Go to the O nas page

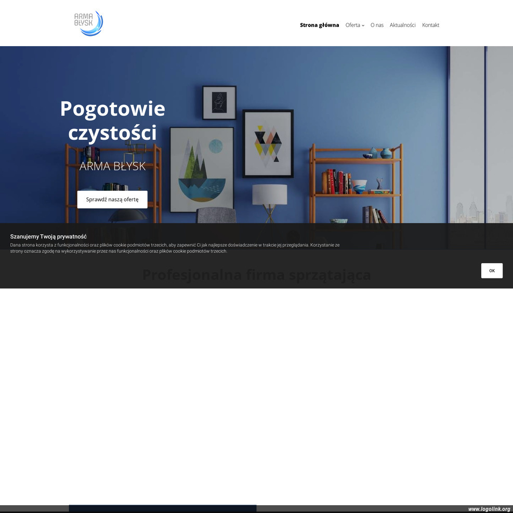click(x=377, y=25)
